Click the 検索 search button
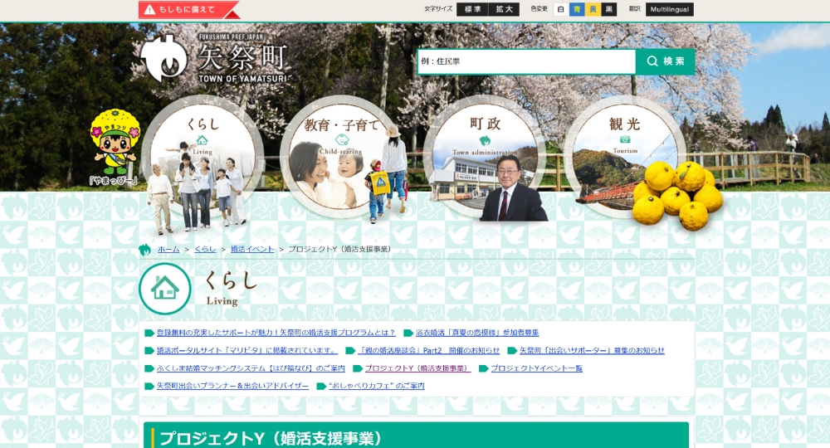The height and width of the screenshot is (448, 830). 665,61
